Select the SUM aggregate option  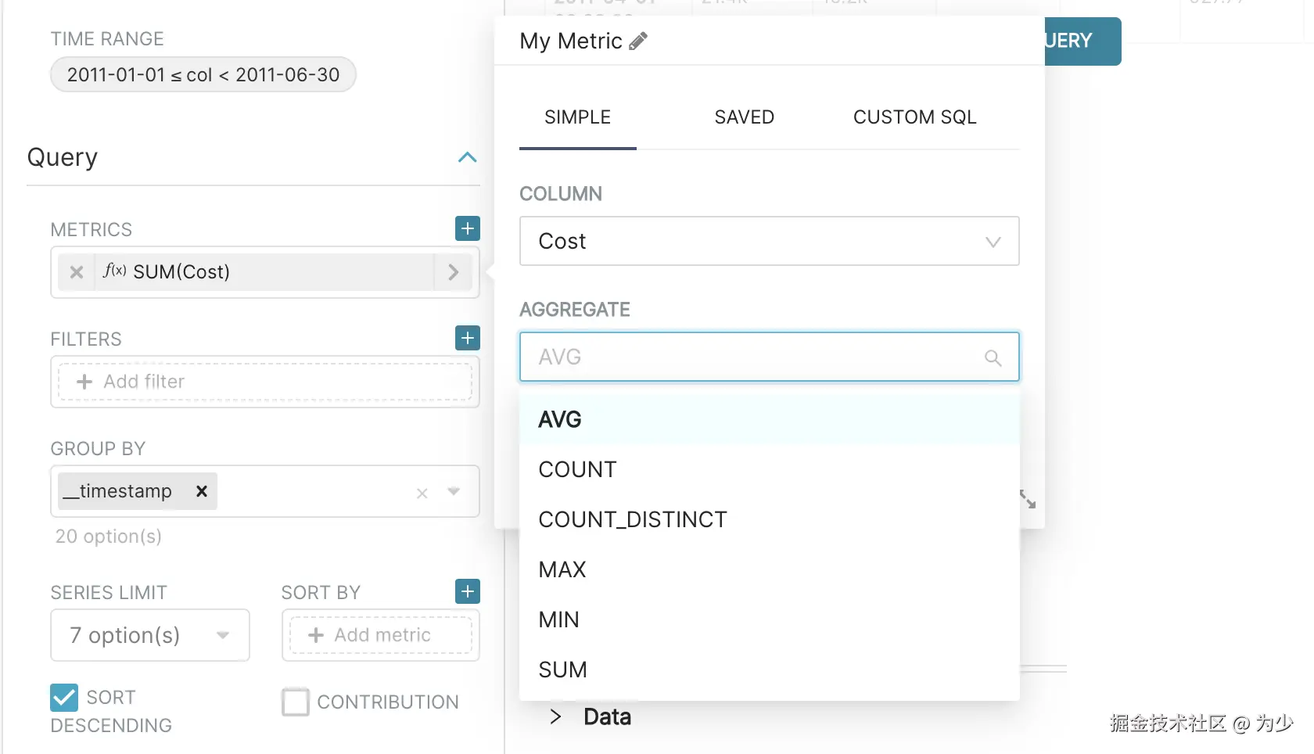pos(563,670)
